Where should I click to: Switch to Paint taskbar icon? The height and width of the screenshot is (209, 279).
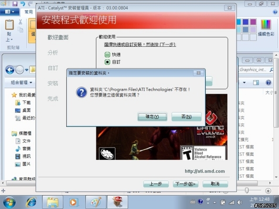pyautogui.click(x=96, y=202)
